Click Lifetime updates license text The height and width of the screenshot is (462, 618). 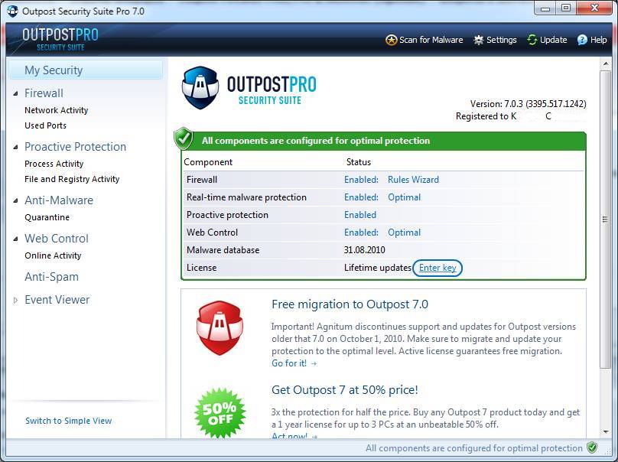(x=378, y=268)
